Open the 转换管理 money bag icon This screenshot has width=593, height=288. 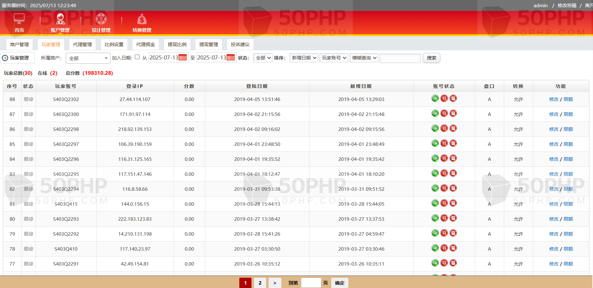(142, 19)
